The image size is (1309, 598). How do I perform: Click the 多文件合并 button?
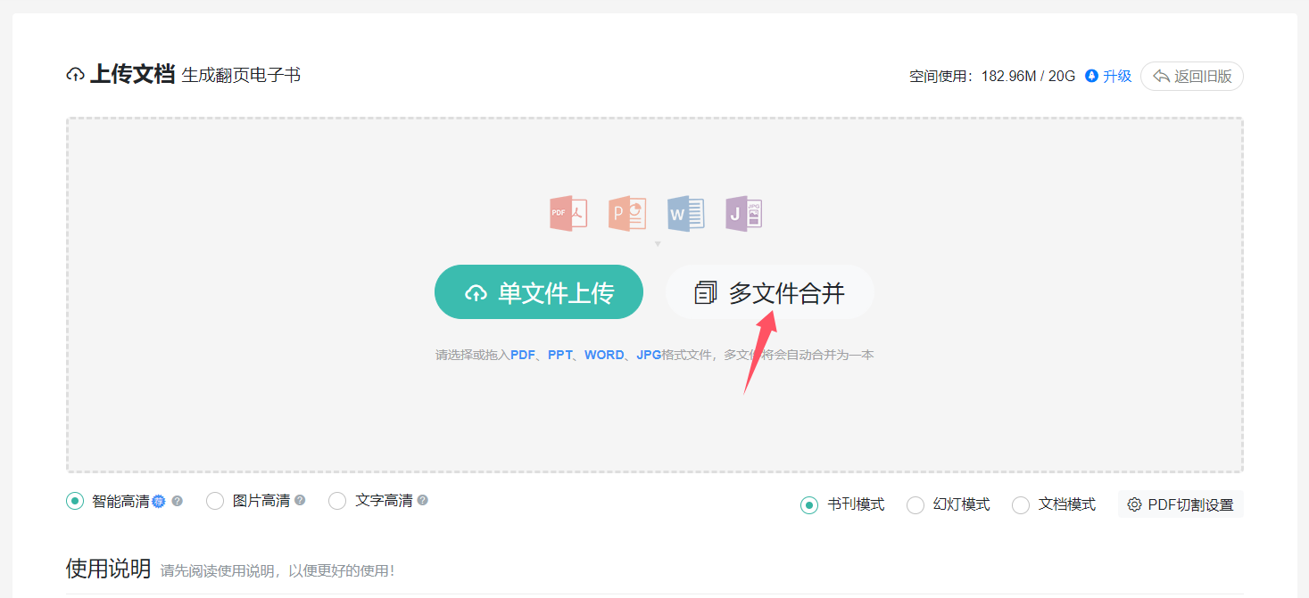pos(770,292)
